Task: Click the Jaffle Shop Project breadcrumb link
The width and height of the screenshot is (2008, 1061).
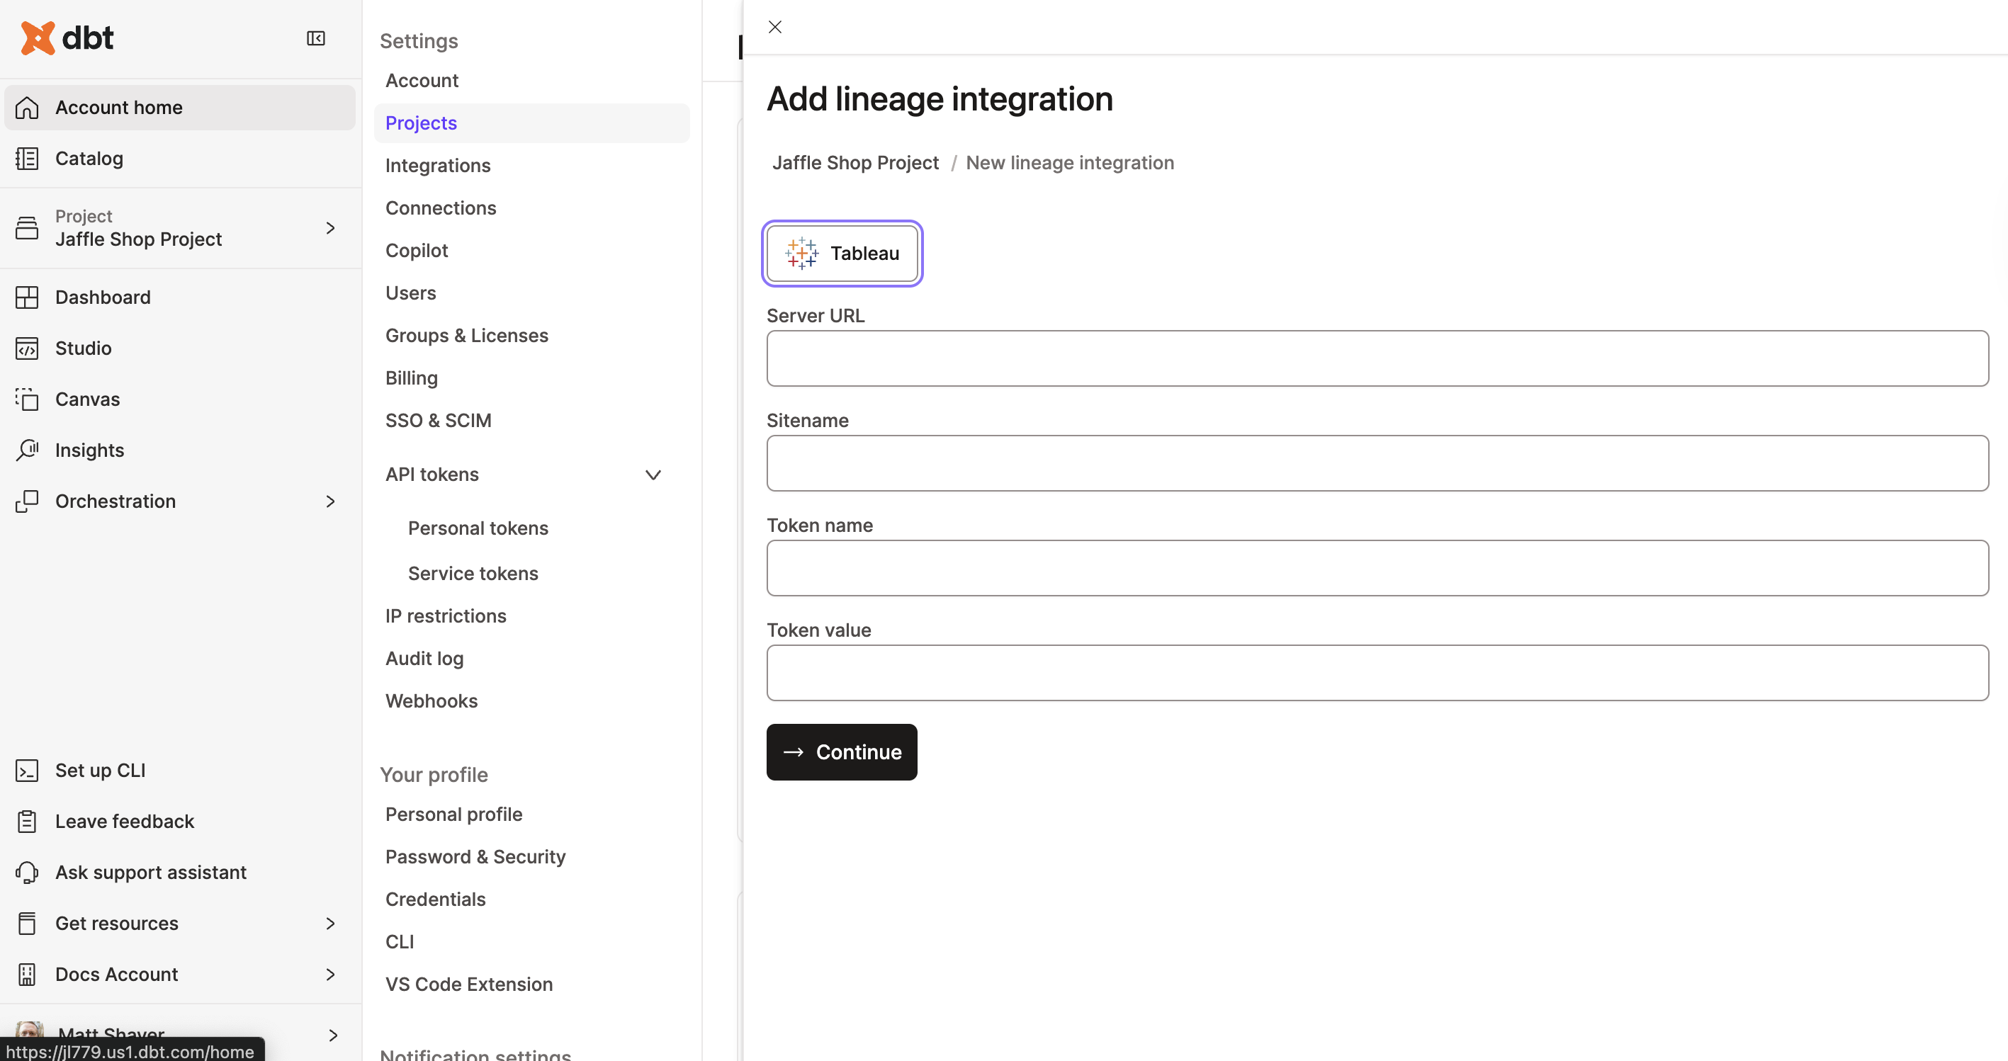Action: coord(855,163)
